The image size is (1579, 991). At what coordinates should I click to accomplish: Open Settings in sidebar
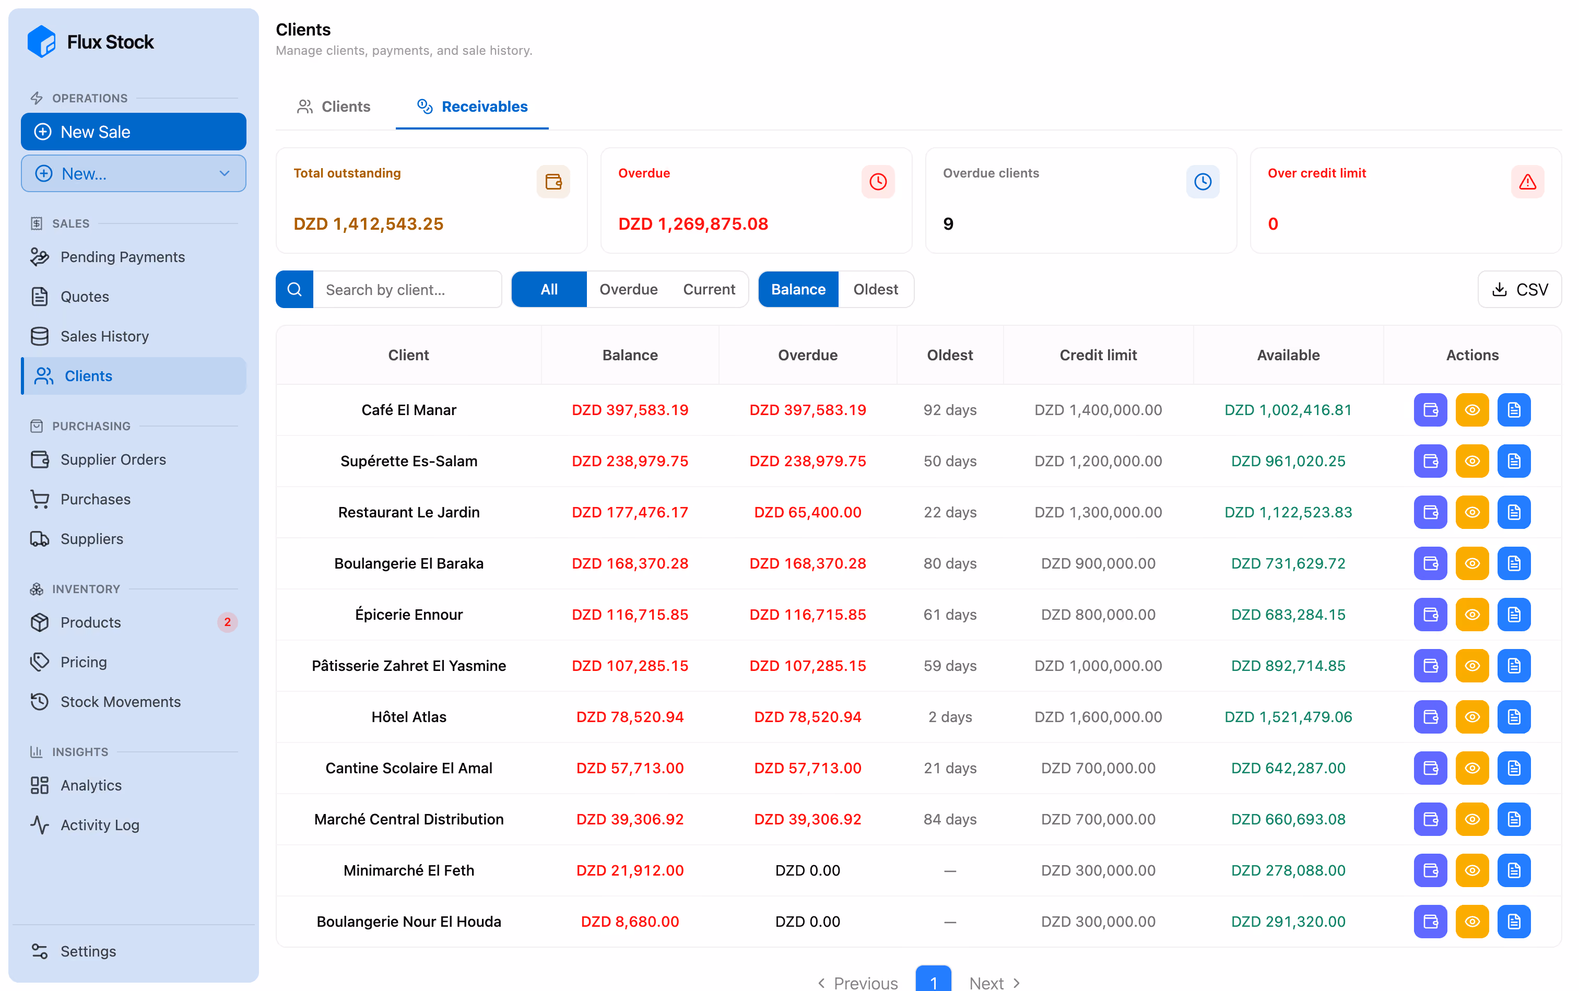coord(133,950)
